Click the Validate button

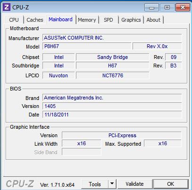pyautogui.click(x=134, y=184)
